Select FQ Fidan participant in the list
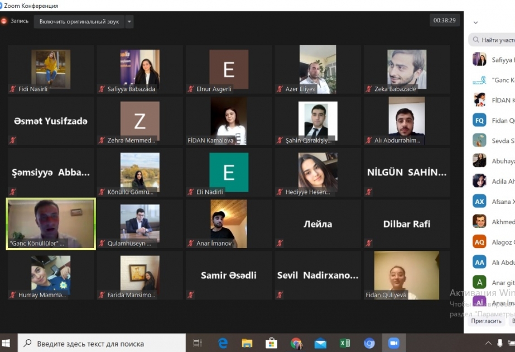The height and width of the screenshot is (352, 515). pyautogui.click(x=493, y=120)
